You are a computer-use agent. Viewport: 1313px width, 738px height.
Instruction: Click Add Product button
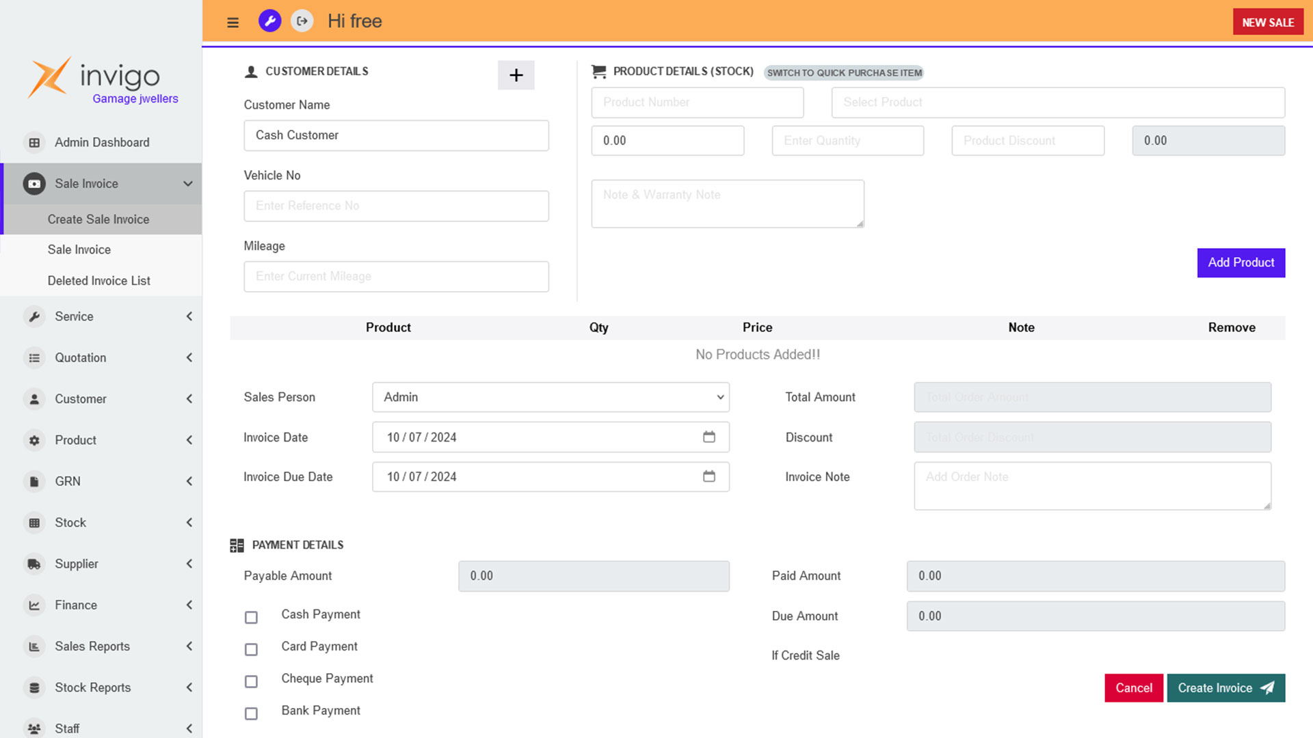(1241, 262)
